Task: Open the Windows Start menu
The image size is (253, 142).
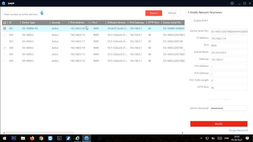Action: click(4, 138)
